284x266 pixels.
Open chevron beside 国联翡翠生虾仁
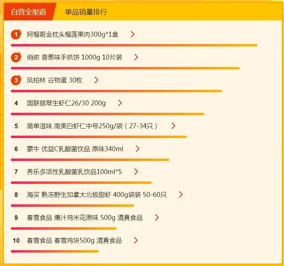[120, 103]
